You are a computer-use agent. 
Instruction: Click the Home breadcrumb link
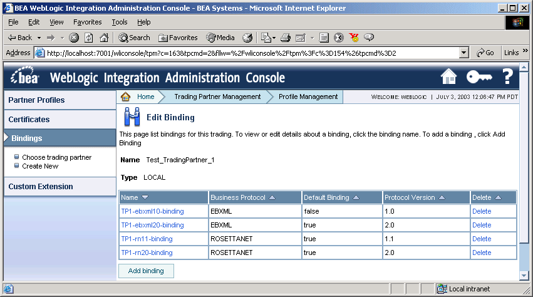coord(146,96)
